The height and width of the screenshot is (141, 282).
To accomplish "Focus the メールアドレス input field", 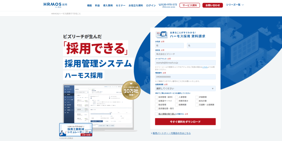I will (185, 63).
